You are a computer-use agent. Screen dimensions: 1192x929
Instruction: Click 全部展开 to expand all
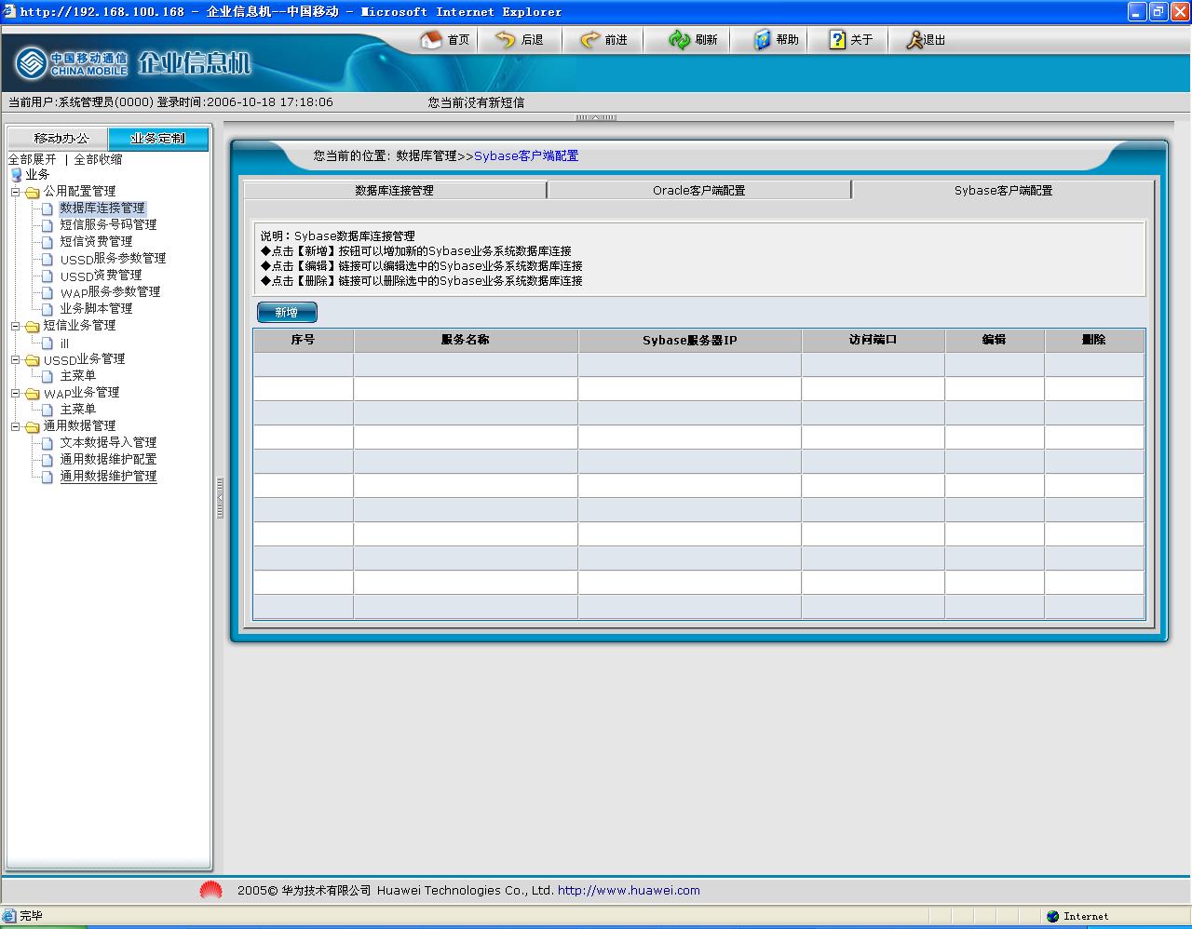coord(33,159)
